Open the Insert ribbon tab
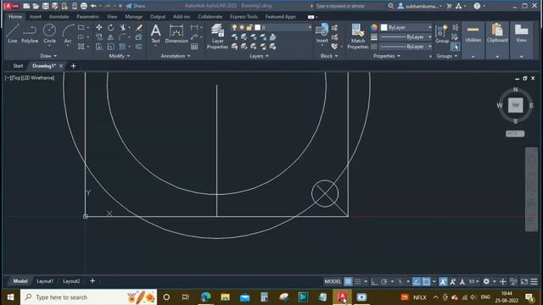 pos(35,17)
